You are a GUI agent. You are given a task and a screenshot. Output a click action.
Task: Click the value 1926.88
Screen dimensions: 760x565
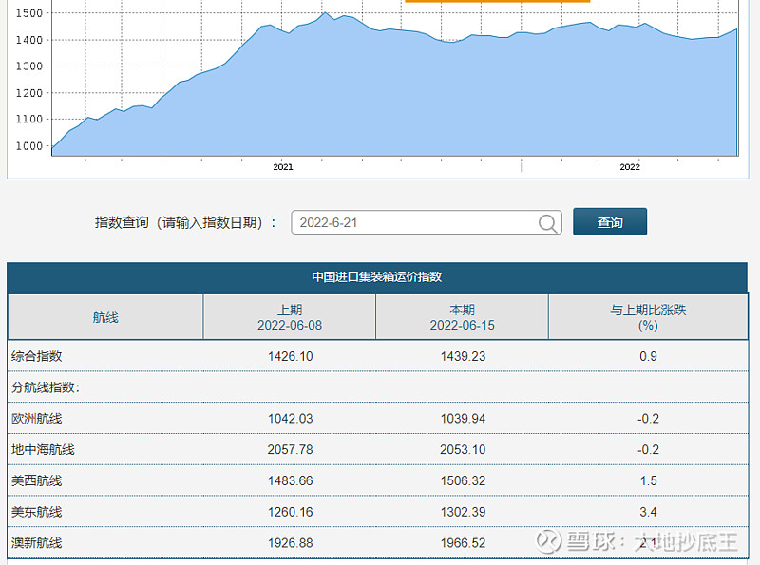291,543
